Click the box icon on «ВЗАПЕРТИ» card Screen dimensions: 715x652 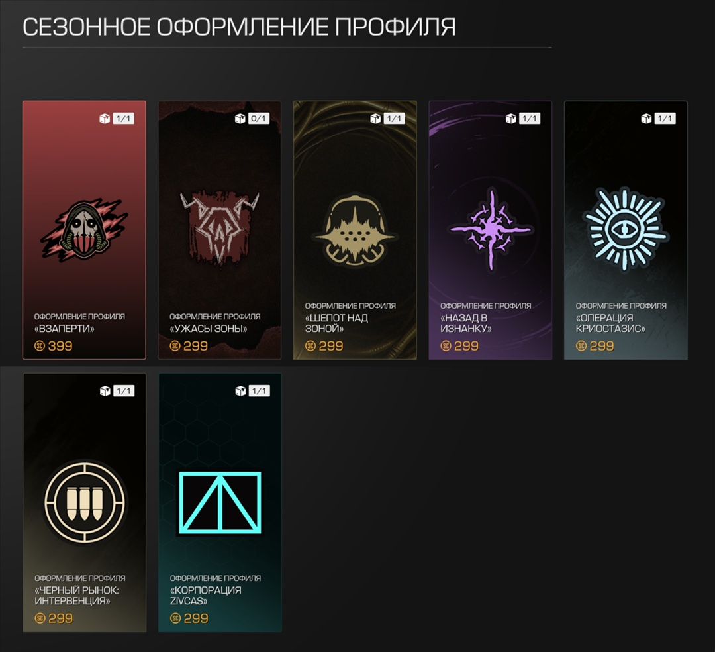105,119
